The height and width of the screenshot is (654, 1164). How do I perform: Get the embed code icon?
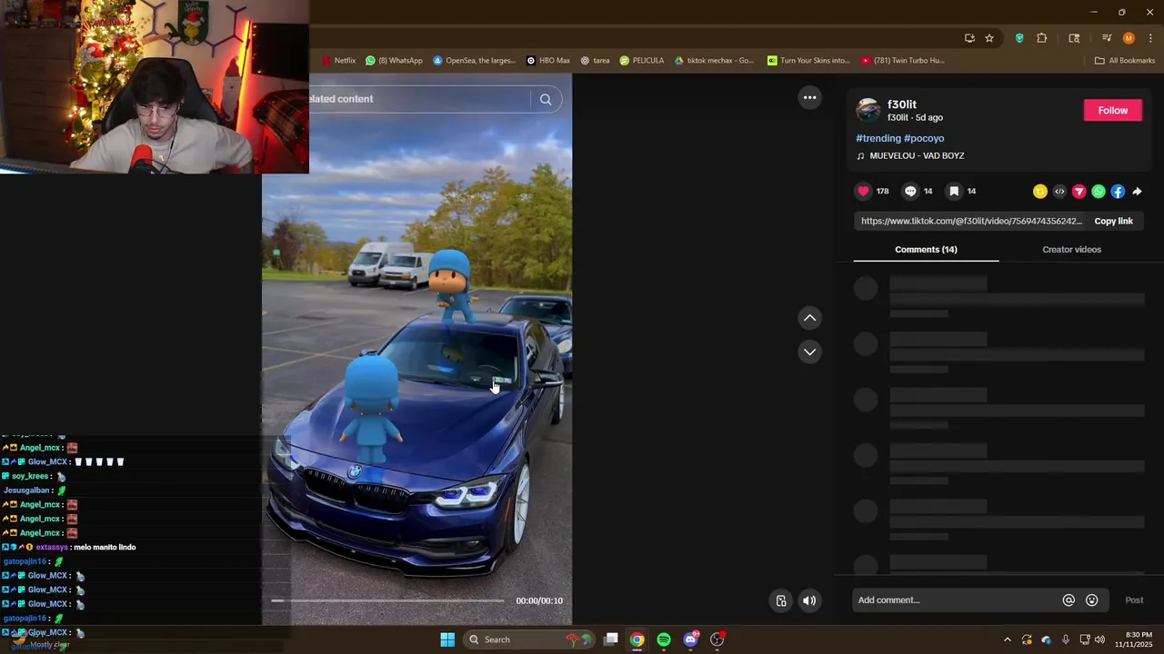1059,192
